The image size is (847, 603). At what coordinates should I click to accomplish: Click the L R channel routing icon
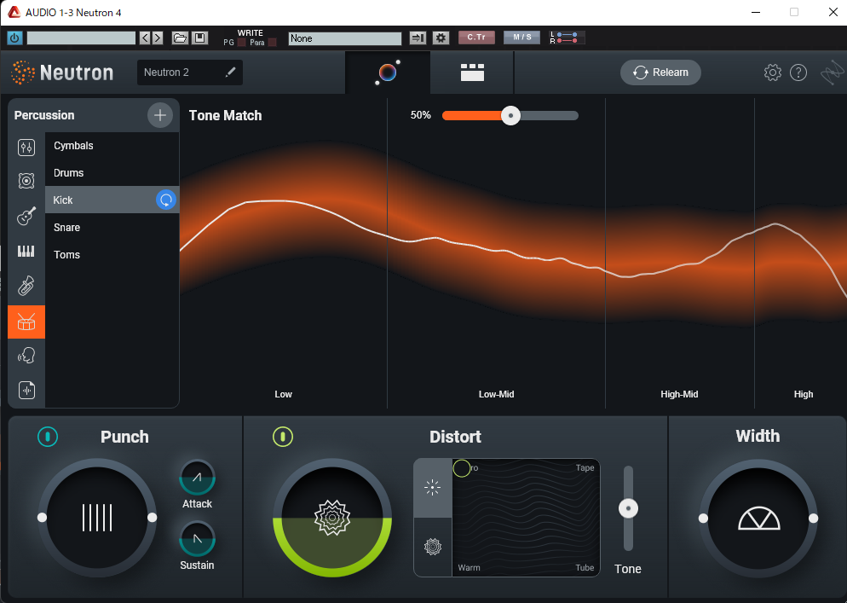click(x=567, y=38)
